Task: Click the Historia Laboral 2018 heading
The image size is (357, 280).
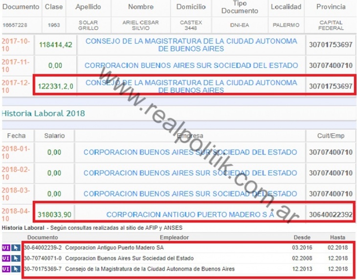Action: [x=43, y=113]
